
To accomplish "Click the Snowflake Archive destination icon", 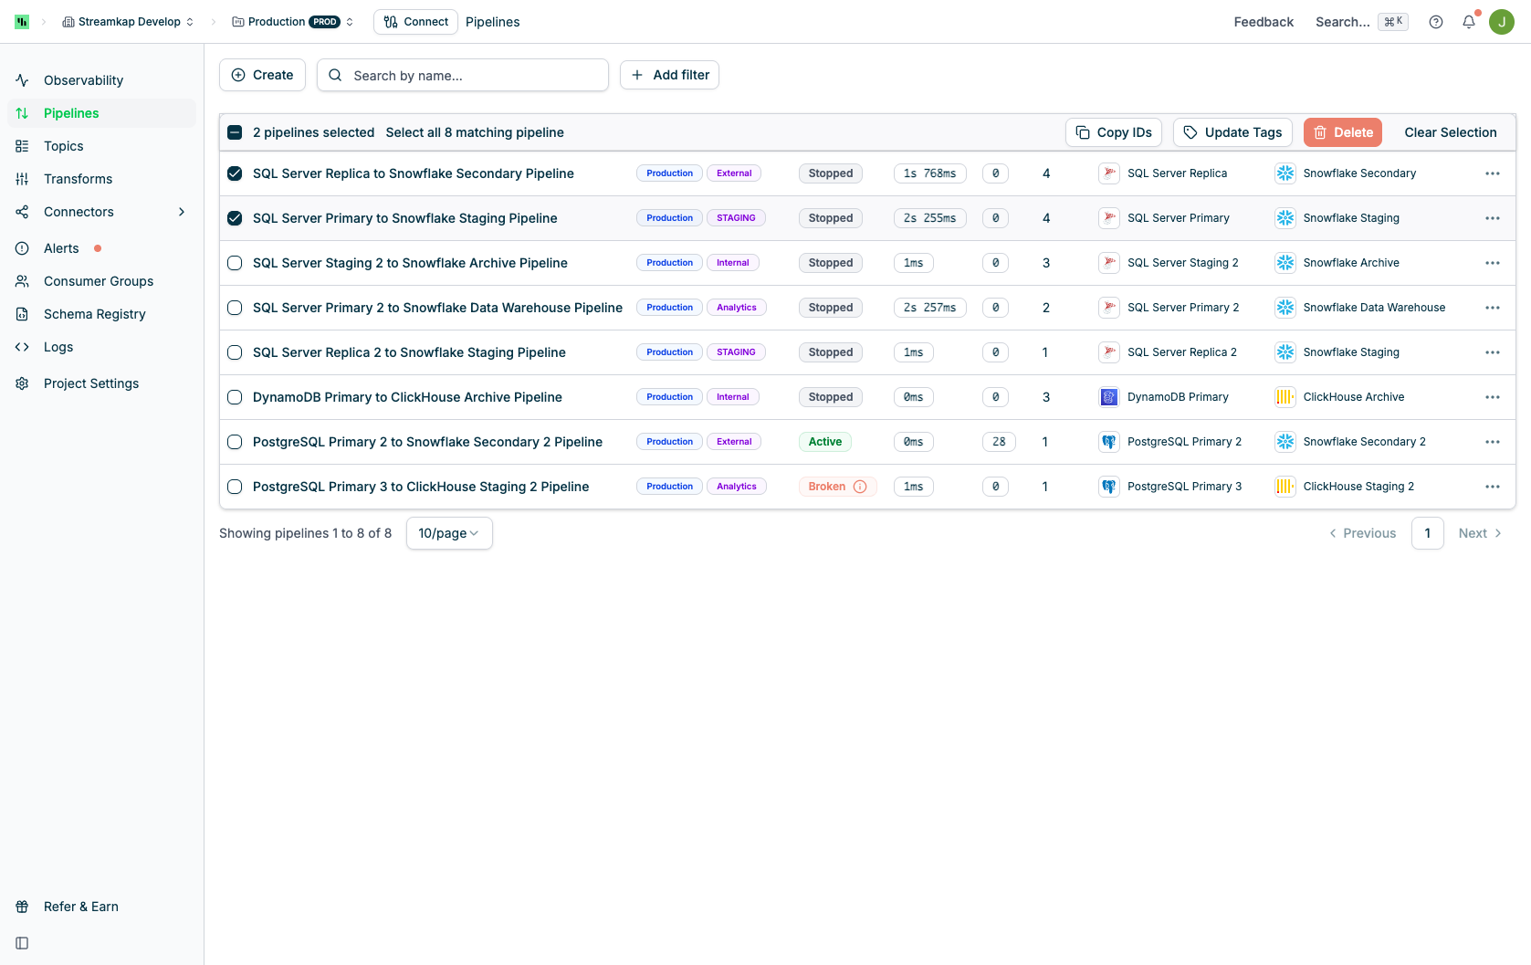I will [x=1285, y=263].
